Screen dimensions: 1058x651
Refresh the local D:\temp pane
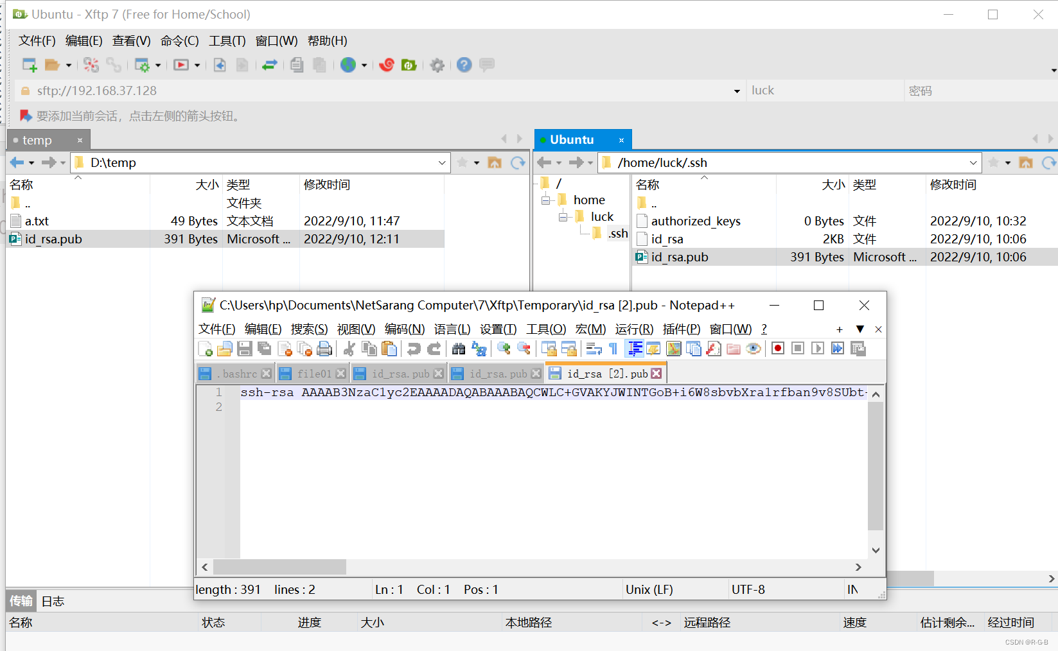click(518, 162)
